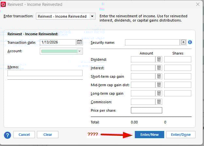The image size is (204, 146).
Task: Click the 'Amount' column header
Action: [x=146, y=53]
